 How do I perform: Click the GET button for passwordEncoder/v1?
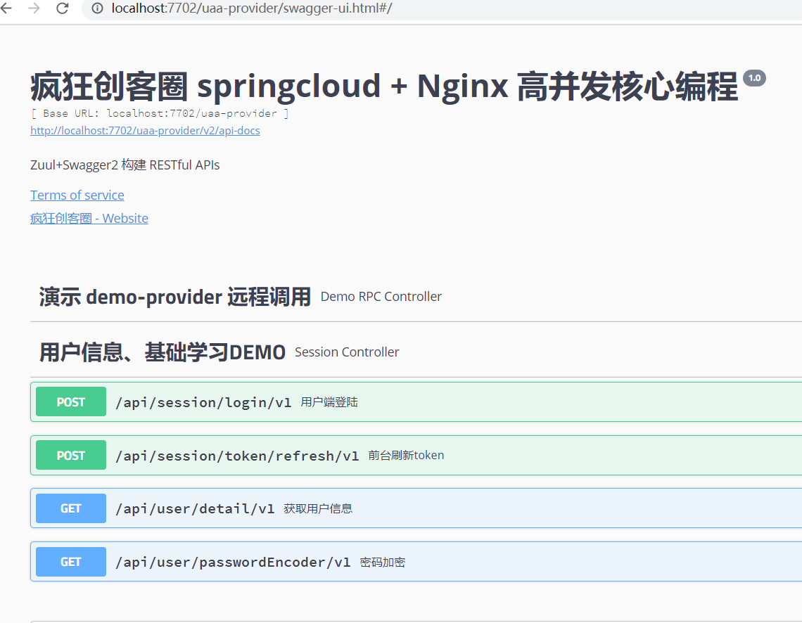tap(71, 562)
